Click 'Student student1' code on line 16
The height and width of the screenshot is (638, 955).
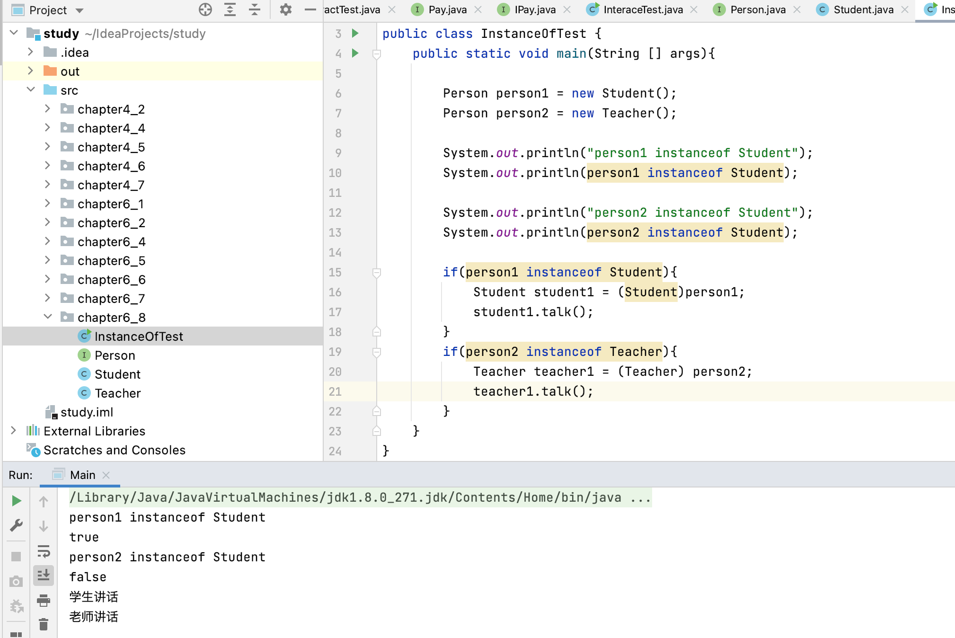[x=533, y=292]
